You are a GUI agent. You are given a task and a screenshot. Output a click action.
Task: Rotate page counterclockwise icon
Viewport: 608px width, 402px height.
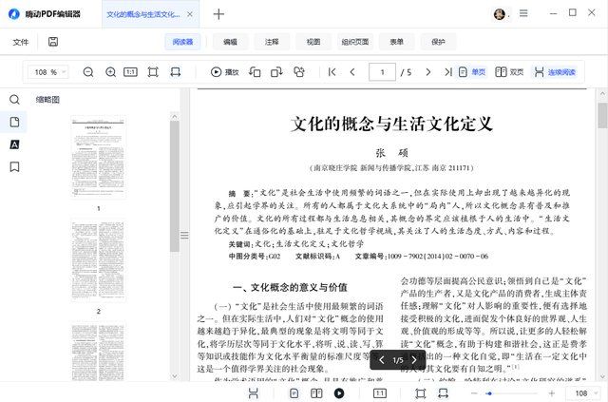click(x=255, y=72)
